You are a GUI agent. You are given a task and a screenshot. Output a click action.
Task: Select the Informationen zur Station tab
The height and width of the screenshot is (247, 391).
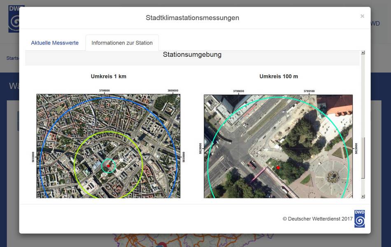tap(122, 43)
